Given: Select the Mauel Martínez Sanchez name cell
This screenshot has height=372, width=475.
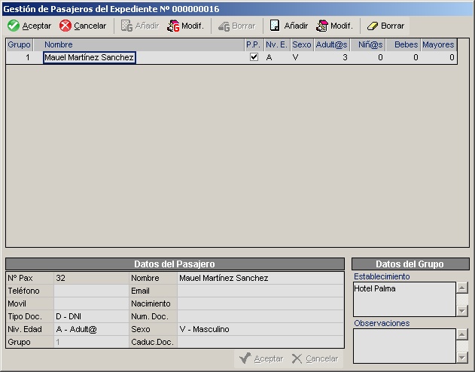Looking at the screenshot, I should click(90, 57).
